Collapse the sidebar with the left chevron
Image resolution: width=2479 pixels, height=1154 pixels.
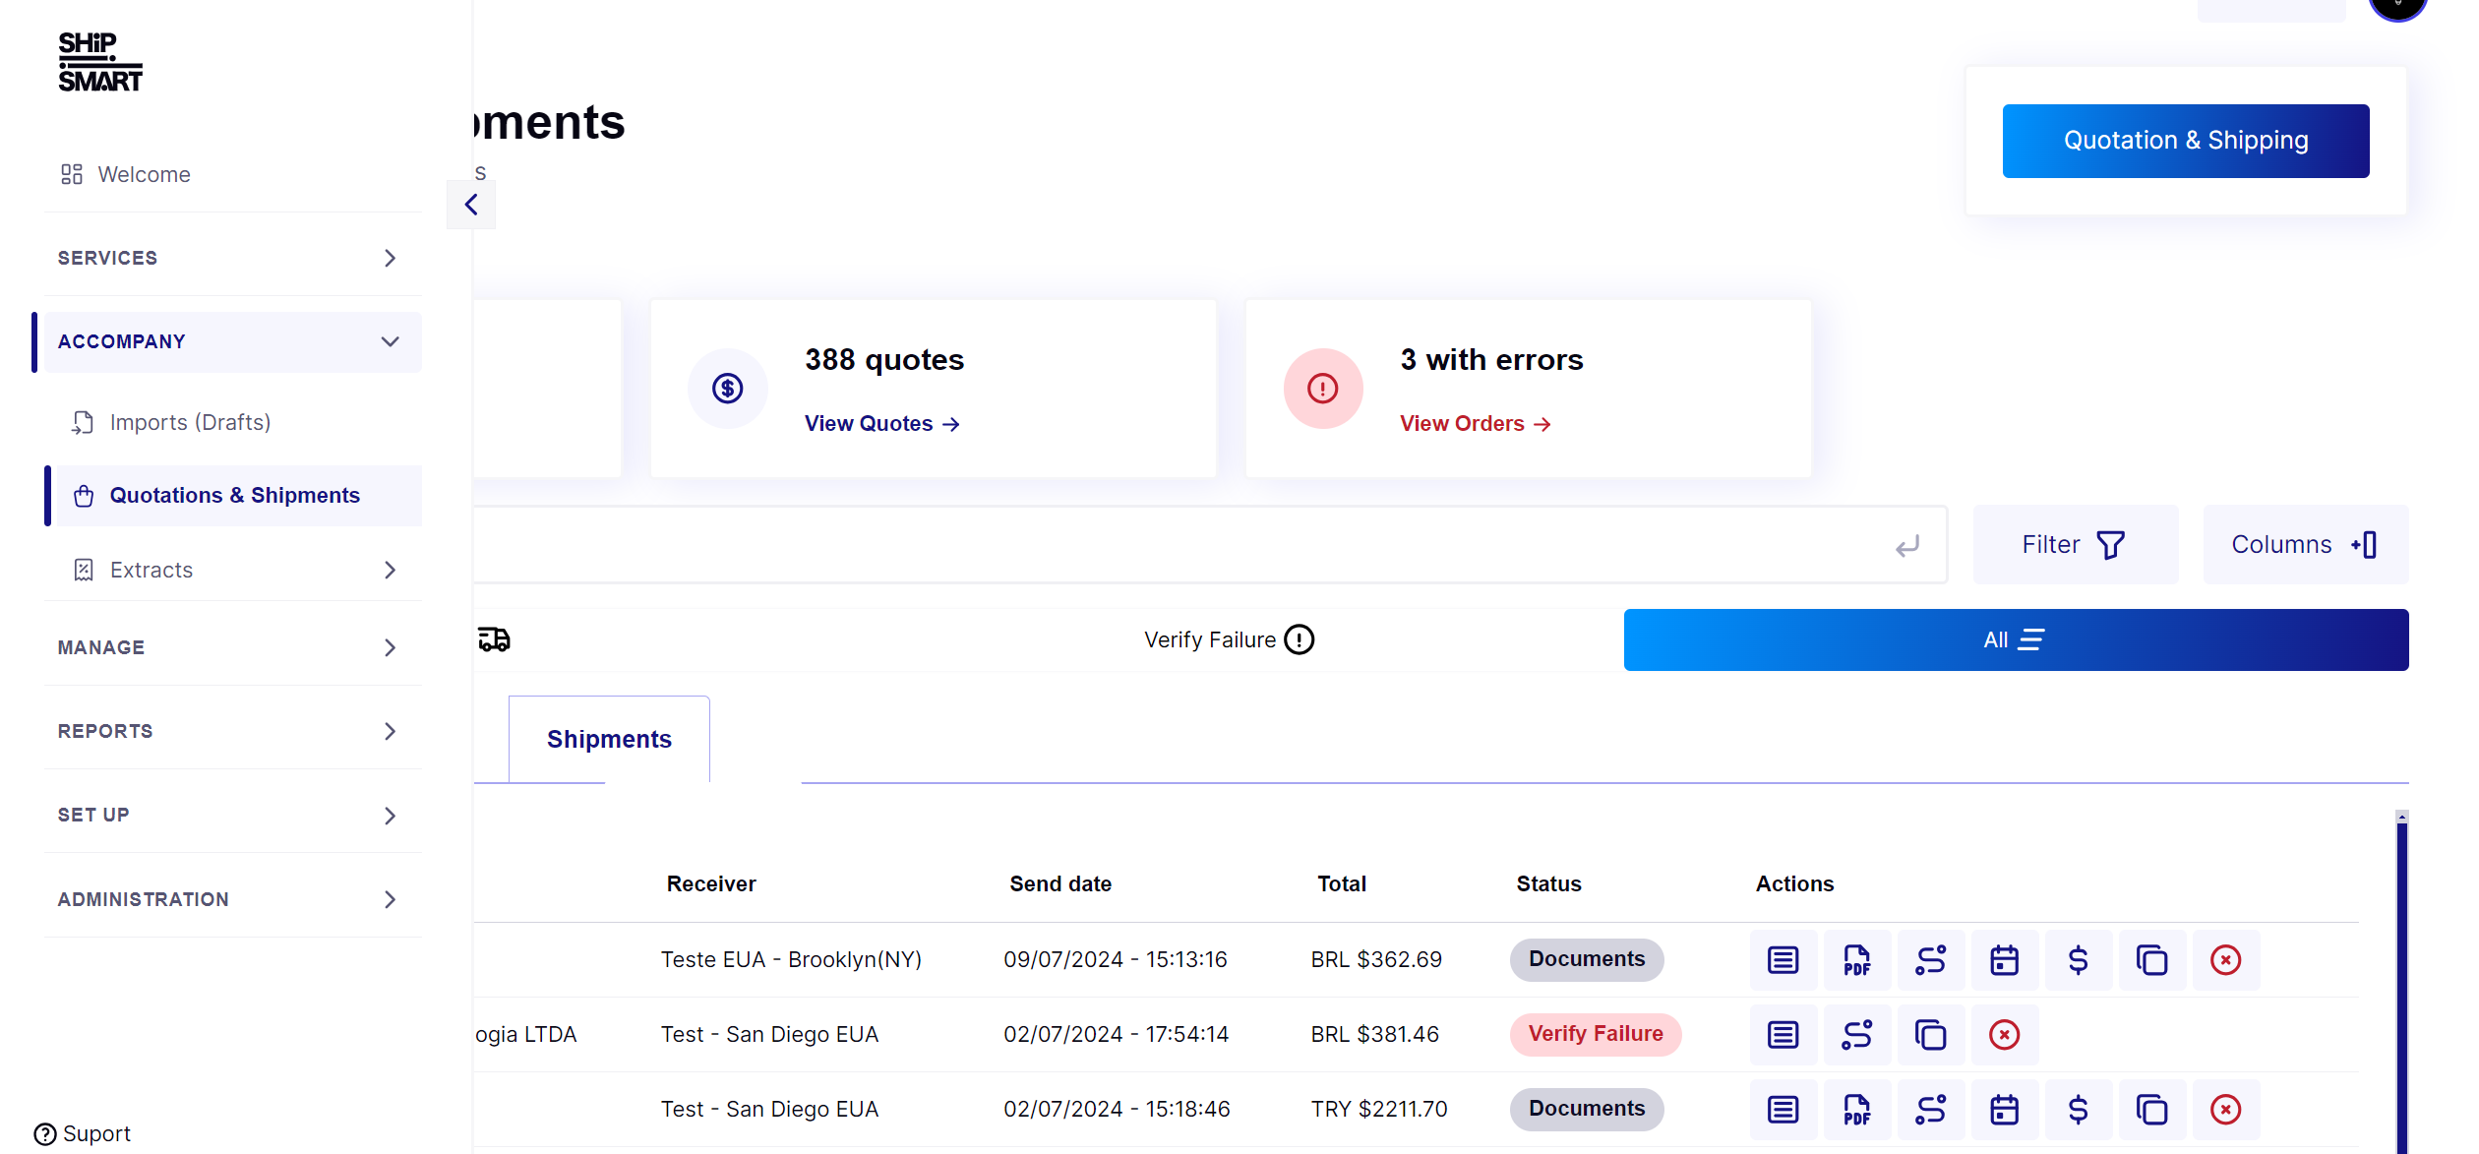tap(471, 205)
